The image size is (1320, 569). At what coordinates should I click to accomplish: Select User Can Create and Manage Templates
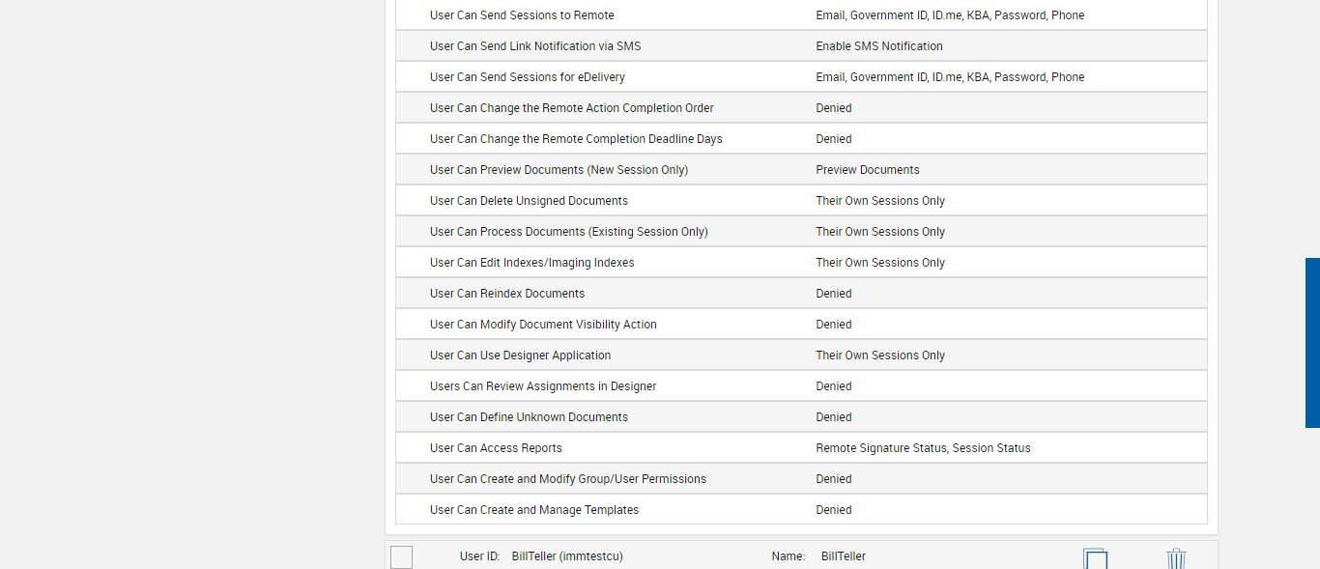(534, 510)
